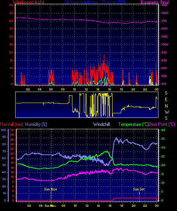Click the Dew Point (°C) legend label
Image resolution: width=177 pixels, height=211 pixels.
click(162, 124)
